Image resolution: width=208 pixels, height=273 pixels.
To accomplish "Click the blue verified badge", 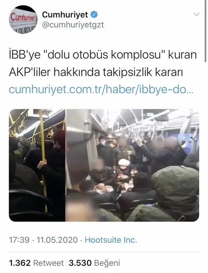I will tap(94, 15).
